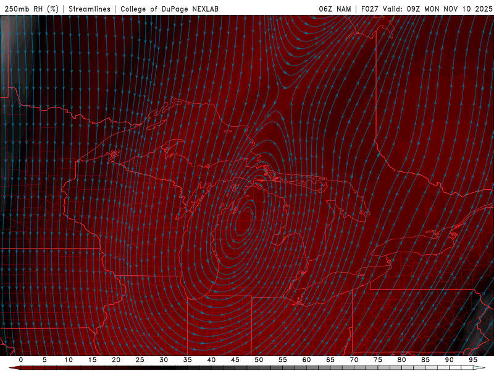Viewport: 494px width, 371px height.
Task: Click the colorbar label "10"
Action: click(x=69, y=360)
